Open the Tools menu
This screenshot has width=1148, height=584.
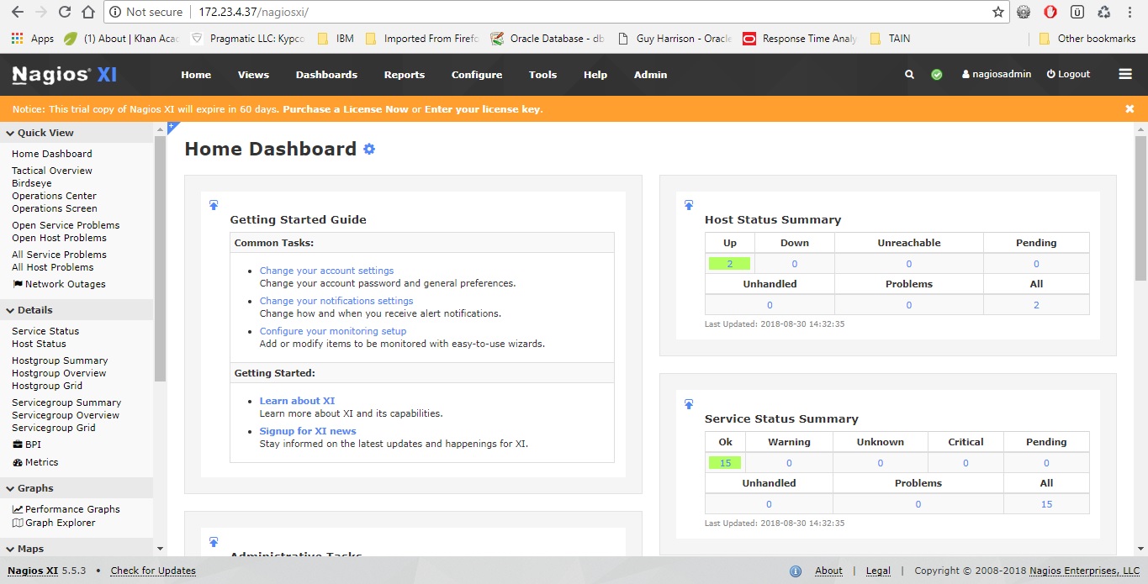click(542, 75)
